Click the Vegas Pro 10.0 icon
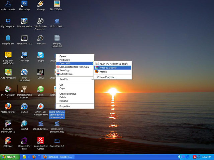The width and height of the screenshot is (214, 160). [x=24, y=38]
